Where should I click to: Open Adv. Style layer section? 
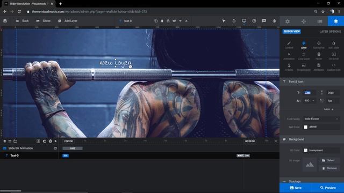pyautogui.click(x=334, y=45)
